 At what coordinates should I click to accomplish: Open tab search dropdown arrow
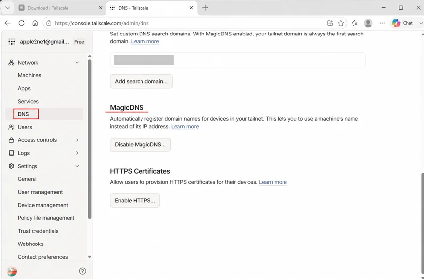click(x=7, y=8)
